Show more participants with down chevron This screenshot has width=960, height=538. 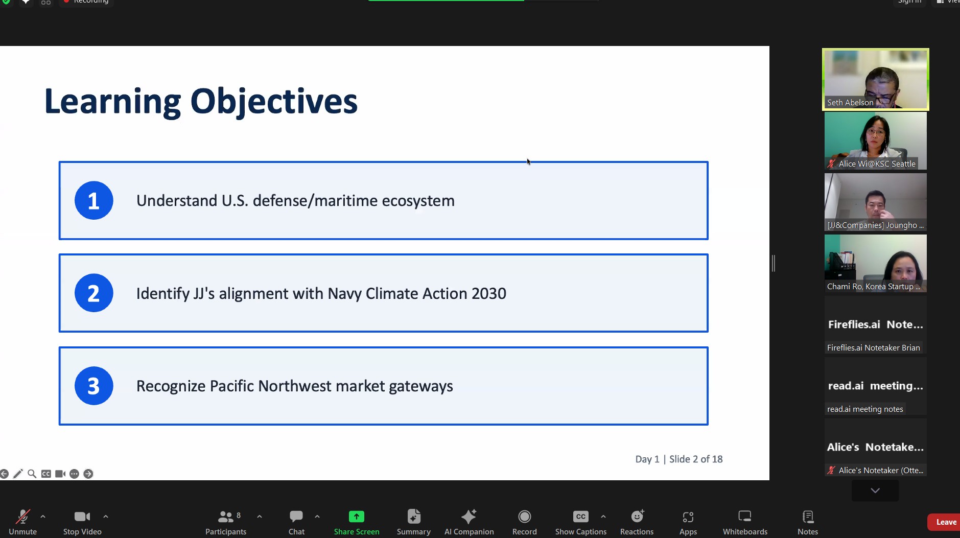click(875, 490)
